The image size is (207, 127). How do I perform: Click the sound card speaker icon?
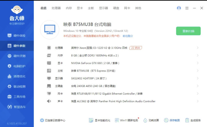[x=49, y=101]
